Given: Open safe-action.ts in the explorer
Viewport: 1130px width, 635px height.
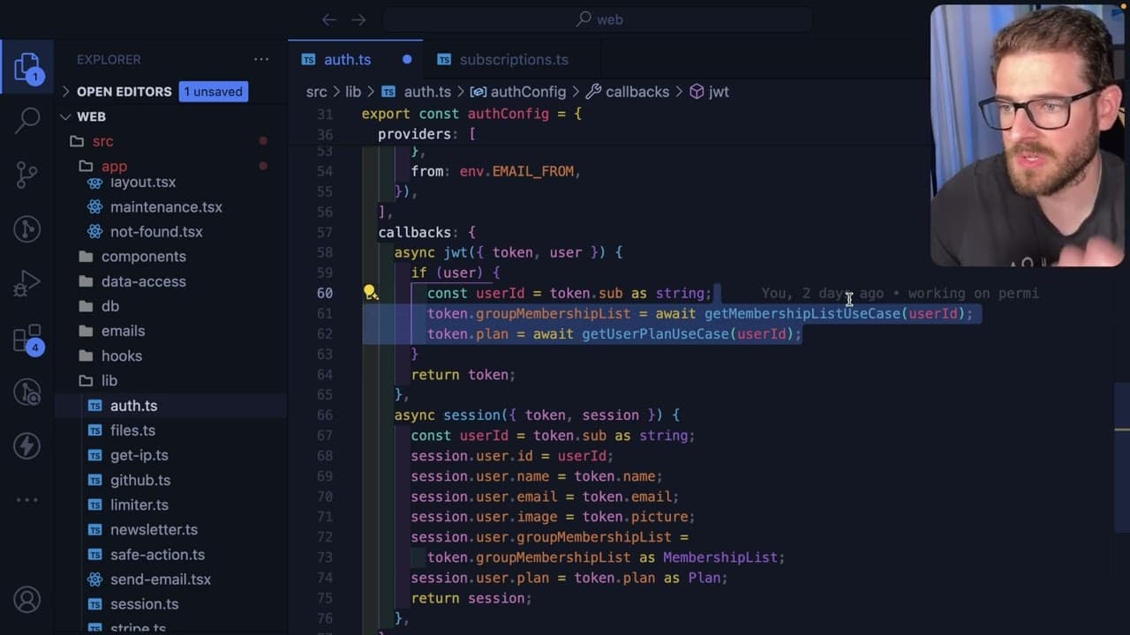Looking at the screenshot, I should click(x=157, y=555).
